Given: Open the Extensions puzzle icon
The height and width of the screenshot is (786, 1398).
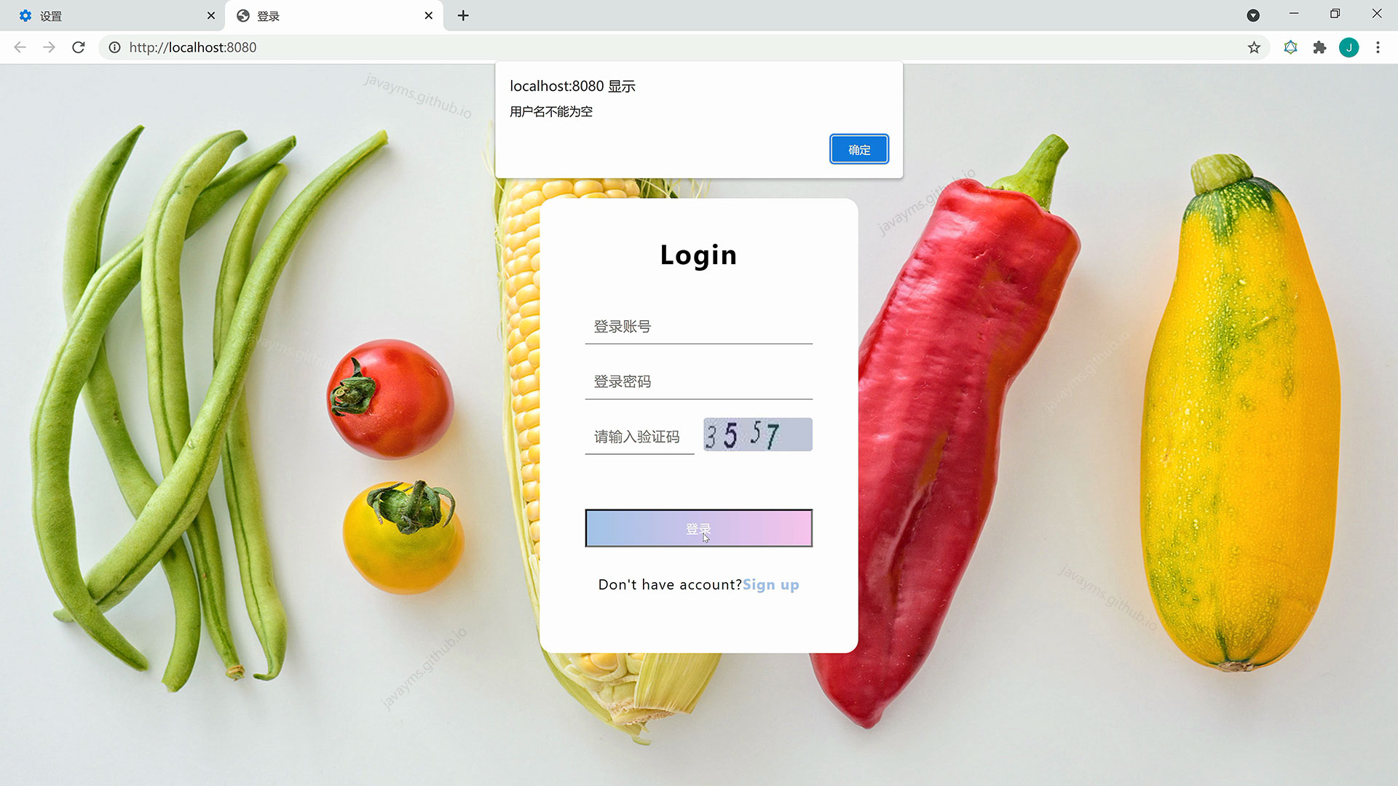Looking at the screenshot, I should (1319, 47).
